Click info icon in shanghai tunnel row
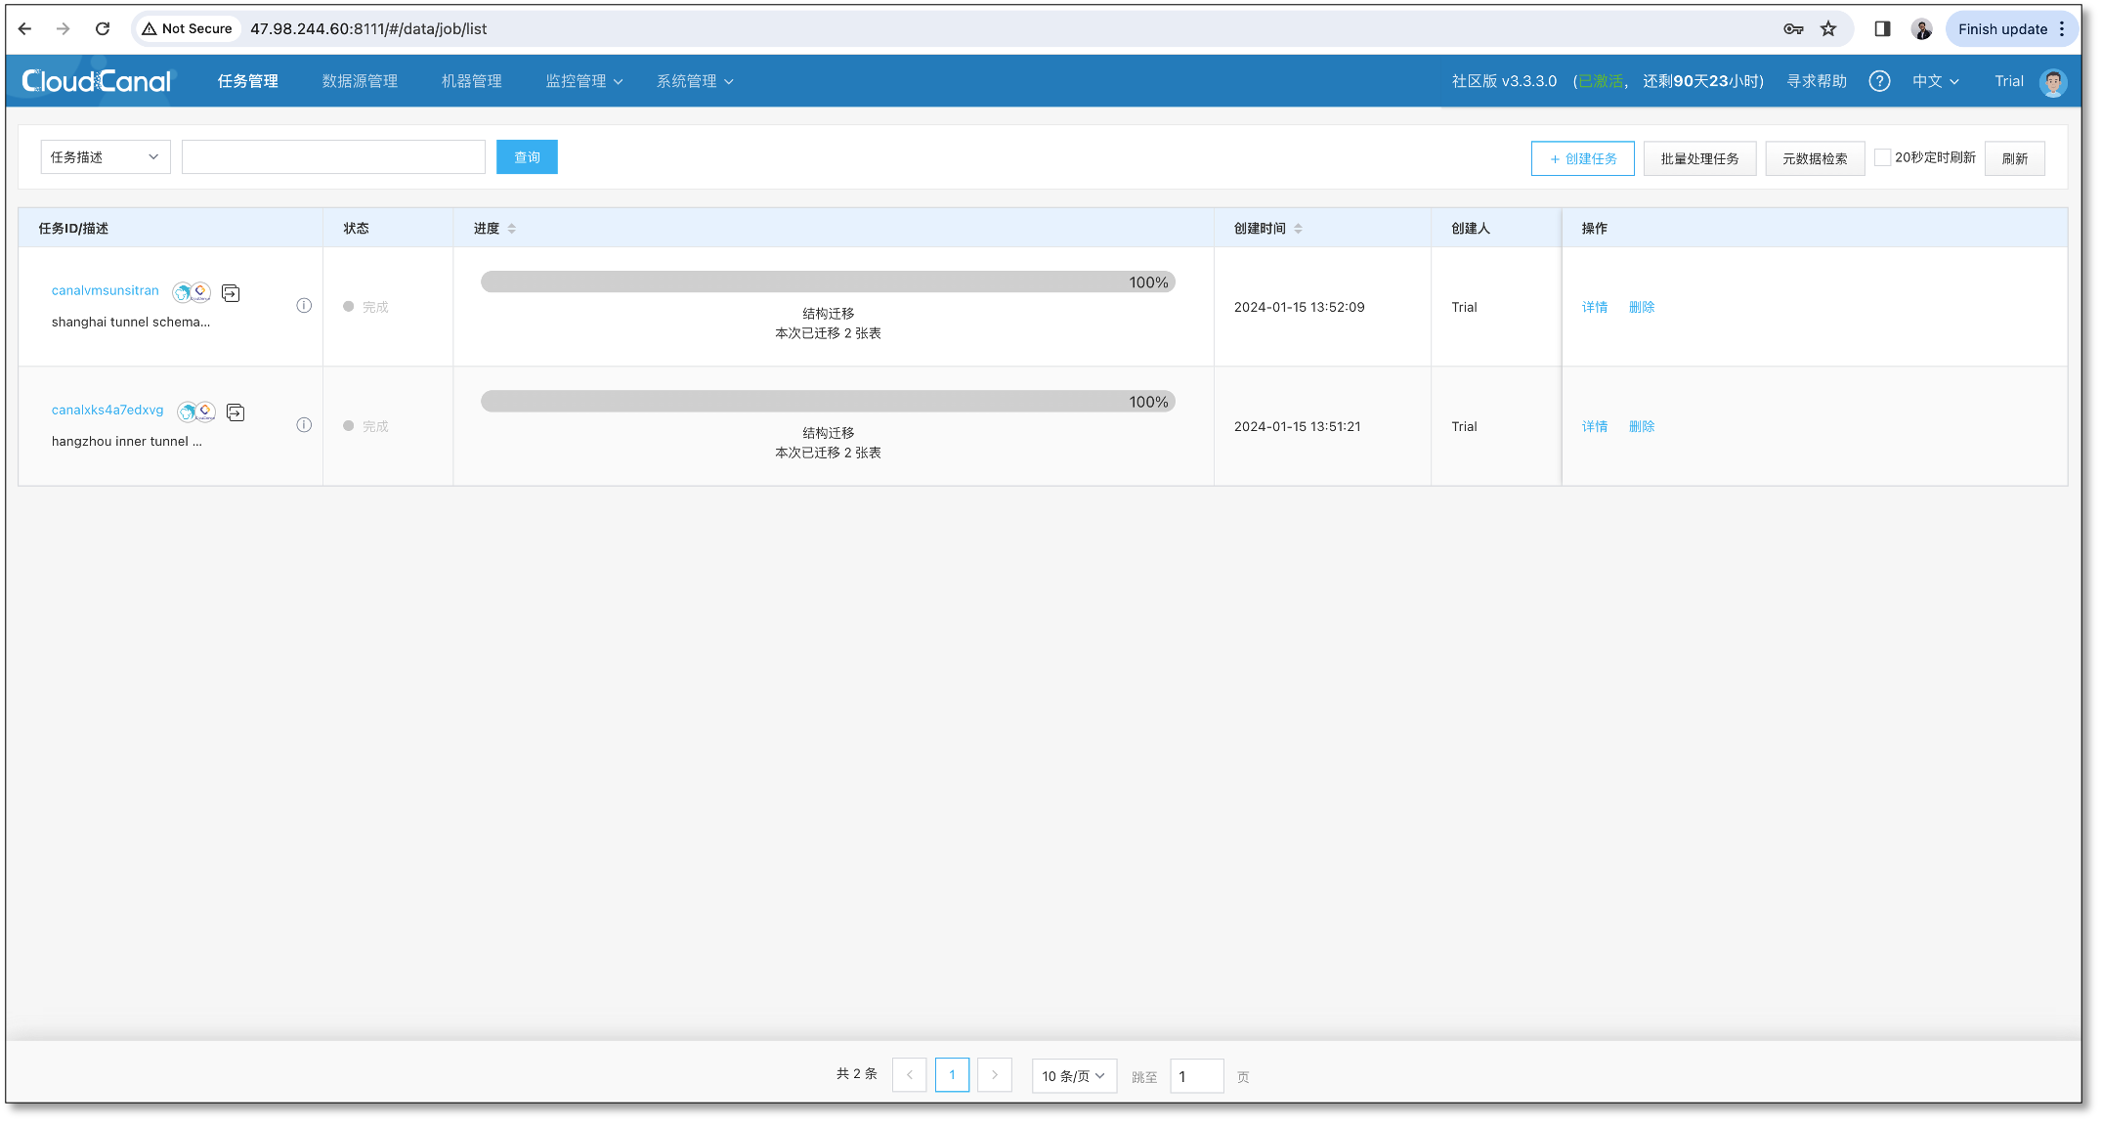Viewport: 2101px width, 1126px height. coord(304,306)
